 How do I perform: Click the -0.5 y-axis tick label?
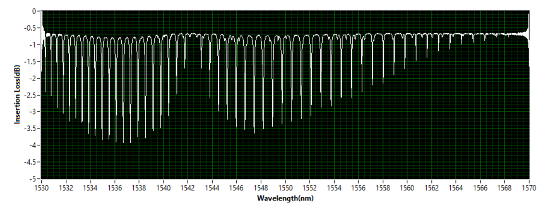31,27
